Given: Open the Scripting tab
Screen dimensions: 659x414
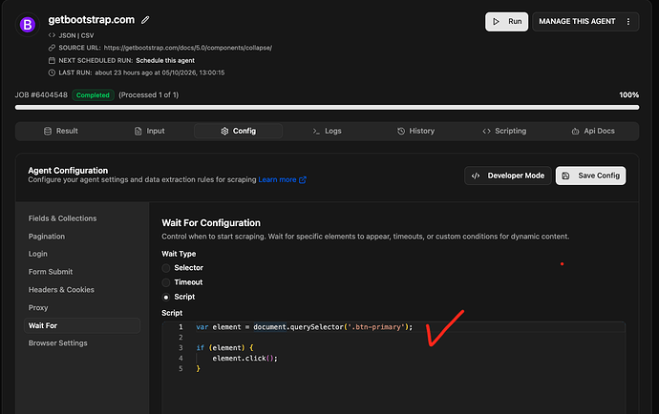Looking at the screenshot, I should [504, 131].
